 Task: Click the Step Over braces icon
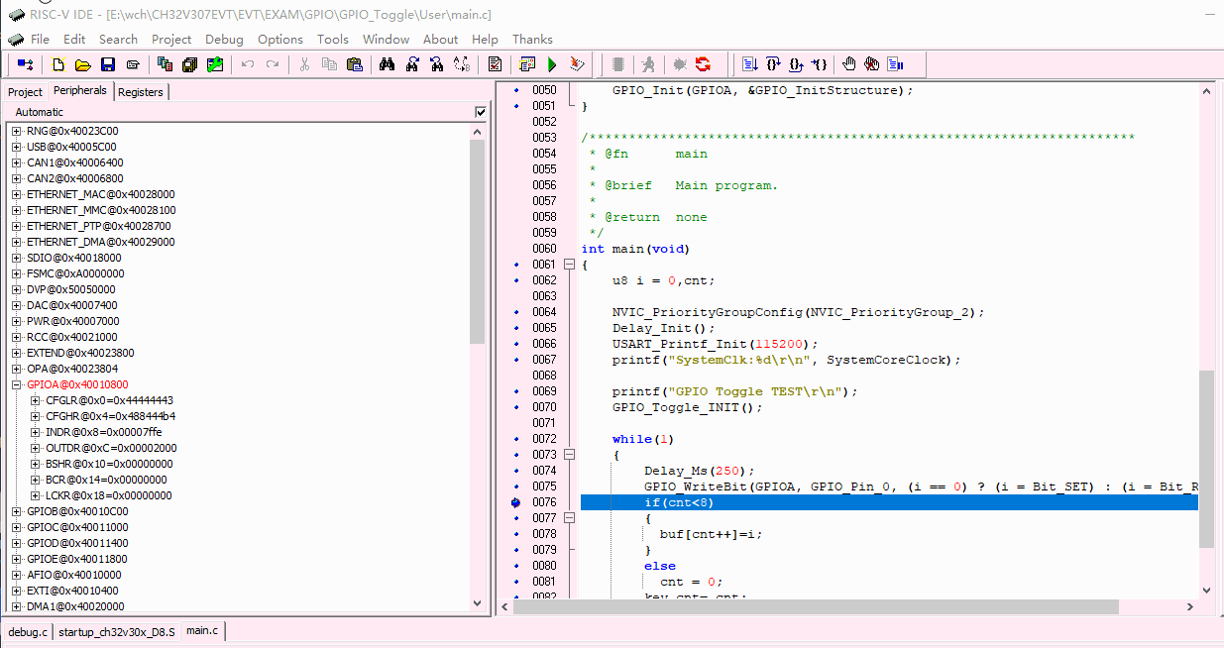(x=774, y=64)
